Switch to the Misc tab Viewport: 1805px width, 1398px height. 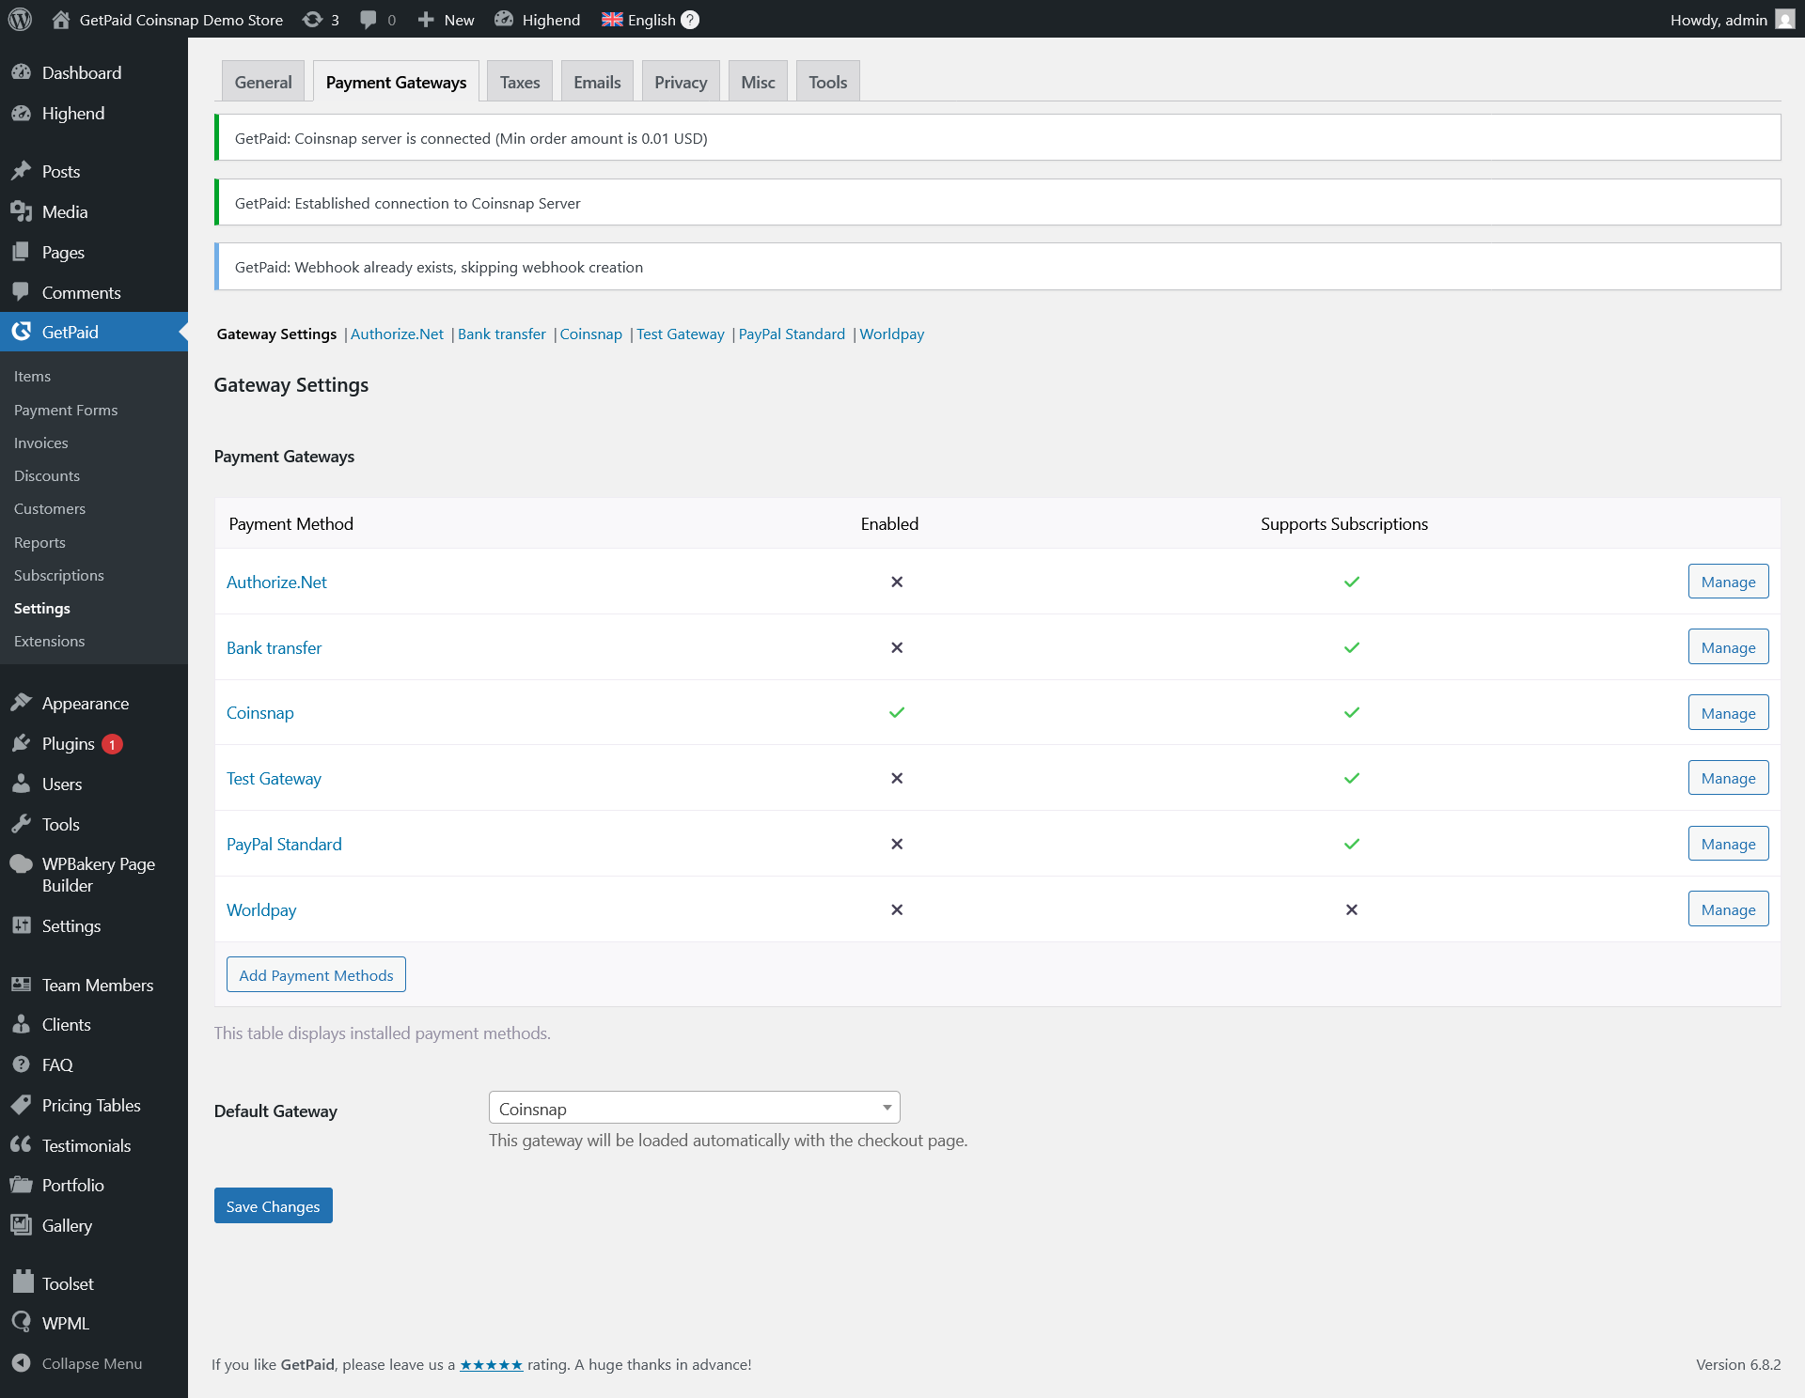pyautogui.click(x=758, y=82)
